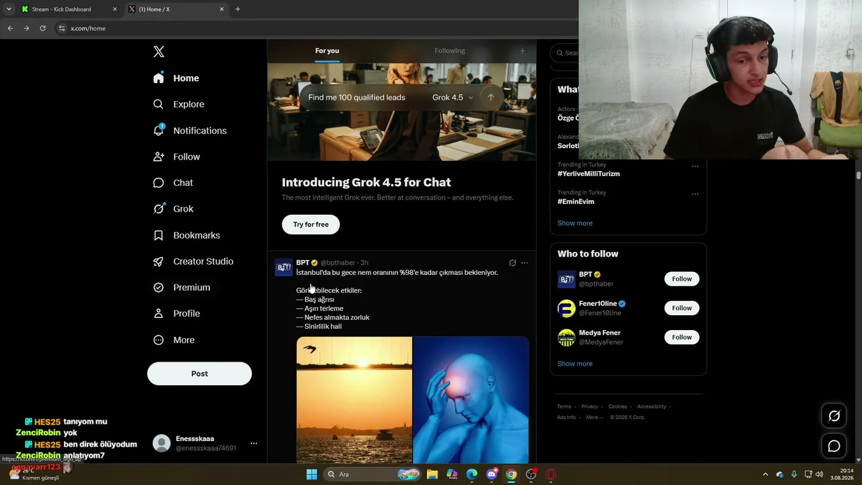Open the #YerliveMilliTurizm trending topic
862x485 pixels.
pos(589,174)
